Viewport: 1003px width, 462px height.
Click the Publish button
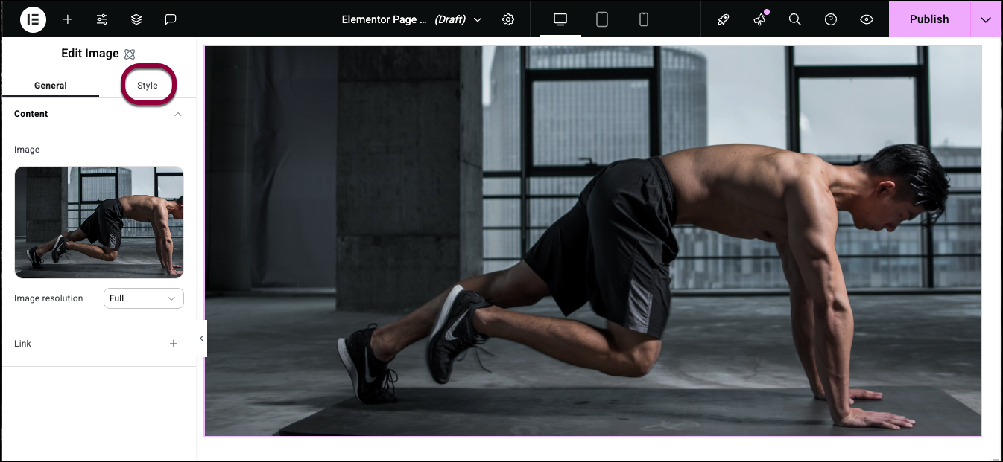tap(929, 19)
